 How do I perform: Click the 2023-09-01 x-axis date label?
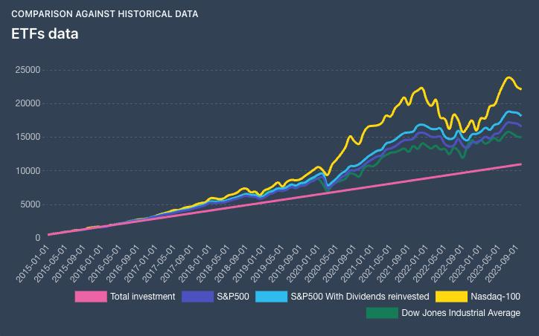(502, 263)
